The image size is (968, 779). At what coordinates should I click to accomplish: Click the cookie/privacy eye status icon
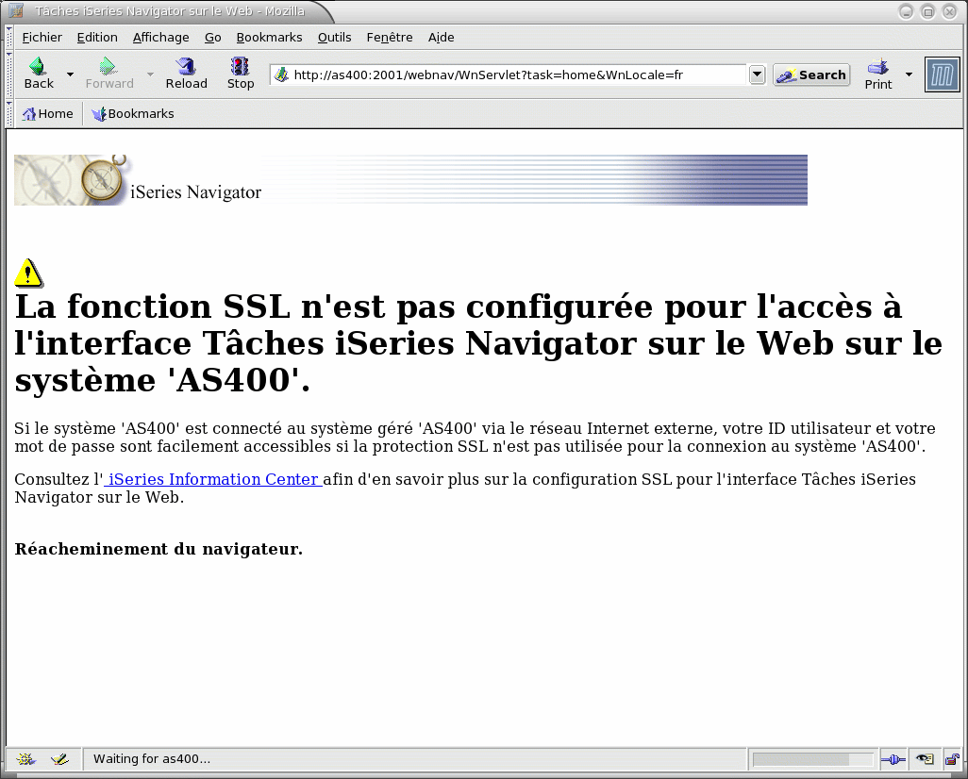(x=925, y=759)
